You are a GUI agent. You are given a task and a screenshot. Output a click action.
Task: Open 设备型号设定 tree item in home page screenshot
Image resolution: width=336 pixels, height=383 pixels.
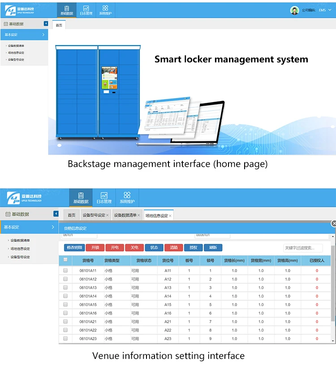(x=16, y=60)
